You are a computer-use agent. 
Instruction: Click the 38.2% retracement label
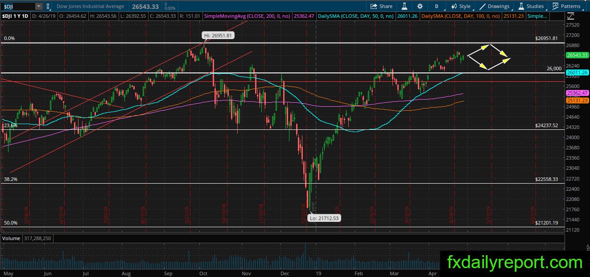(x=10, y=179)
